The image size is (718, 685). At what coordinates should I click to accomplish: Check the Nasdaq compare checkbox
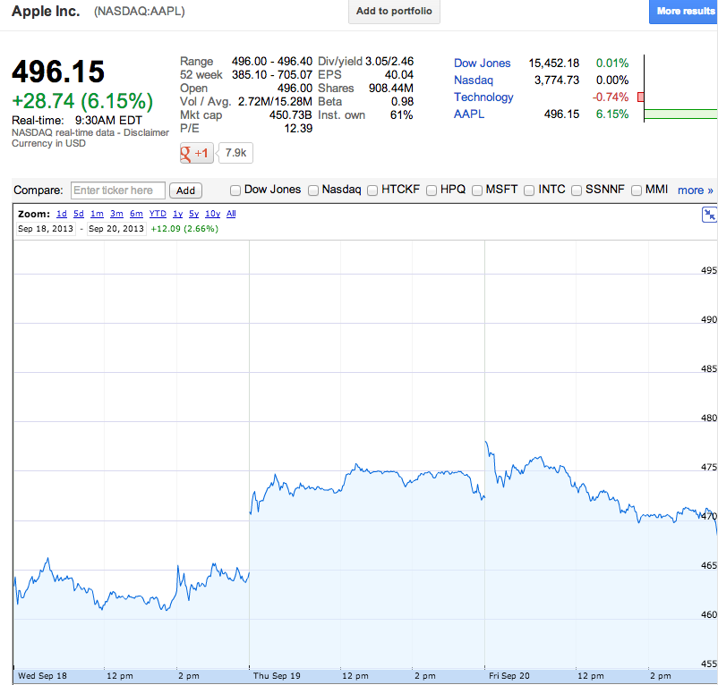[313, 190]
